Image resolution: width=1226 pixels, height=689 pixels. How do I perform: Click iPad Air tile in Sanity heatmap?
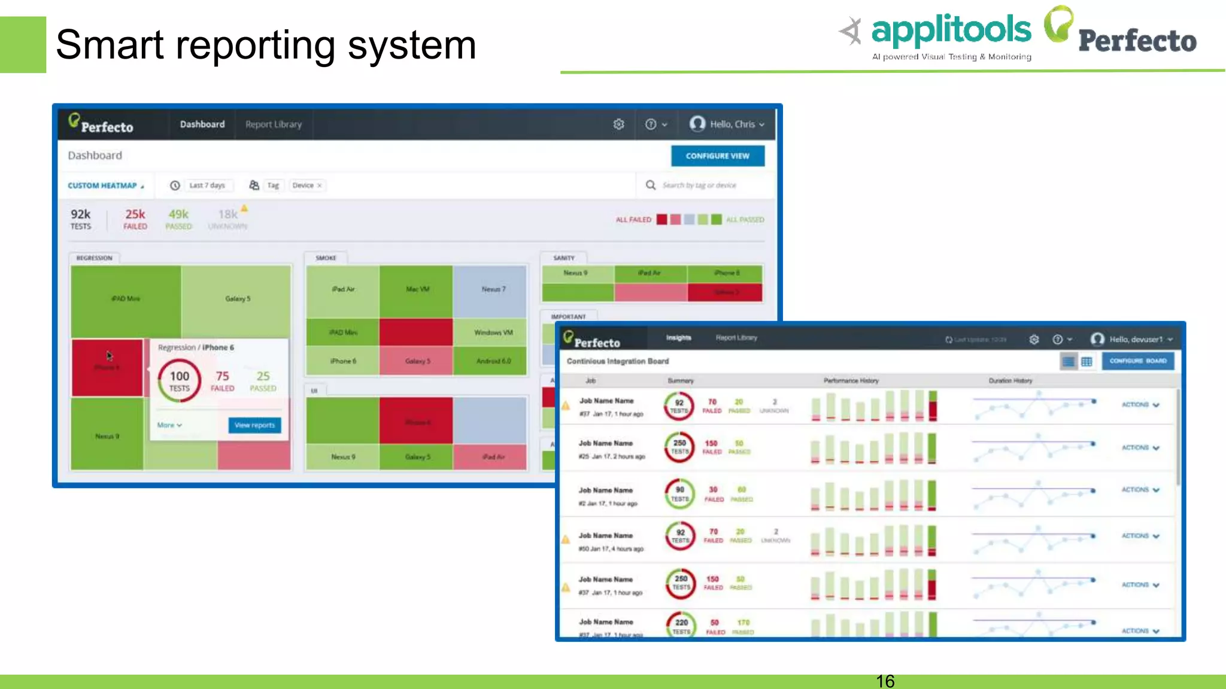point(650,274)
